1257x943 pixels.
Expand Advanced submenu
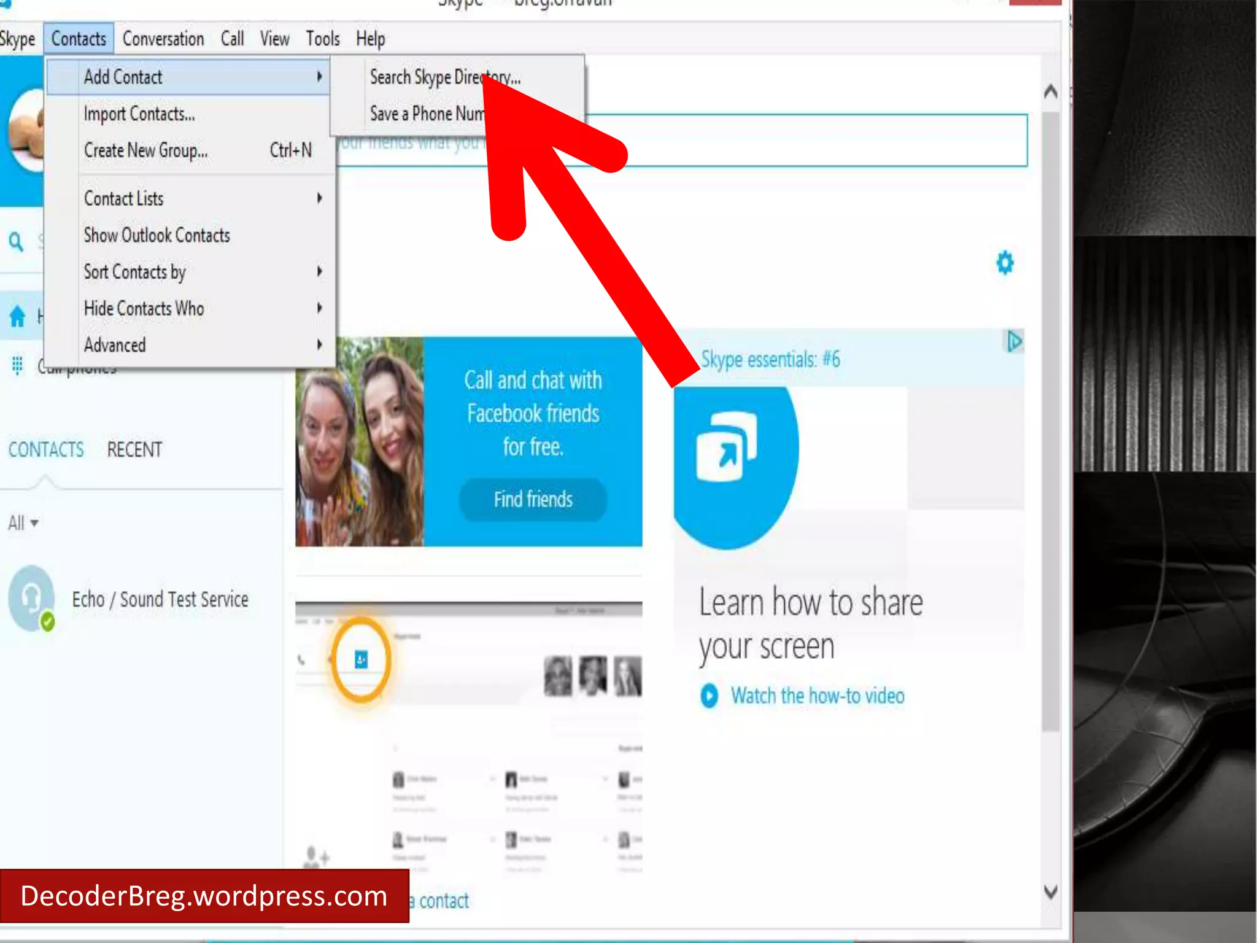pos(203,344)
